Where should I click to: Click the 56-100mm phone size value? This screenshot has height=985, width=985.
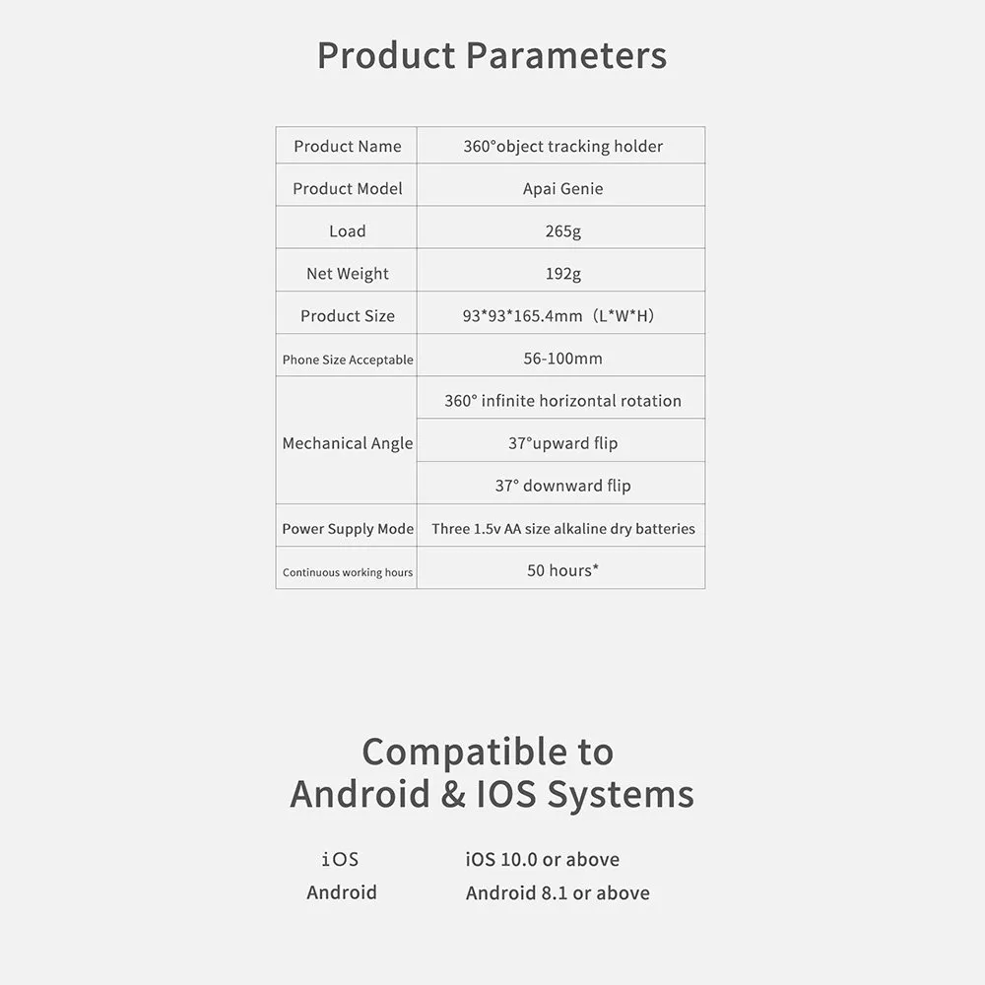pos(562,359)
